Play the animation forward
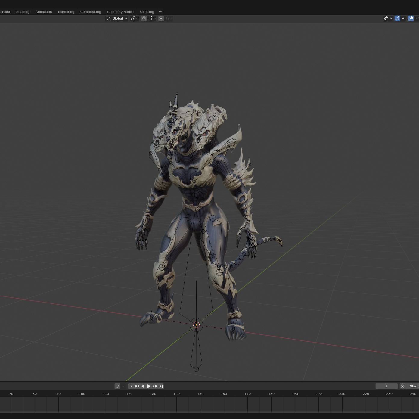 point(149,386)
